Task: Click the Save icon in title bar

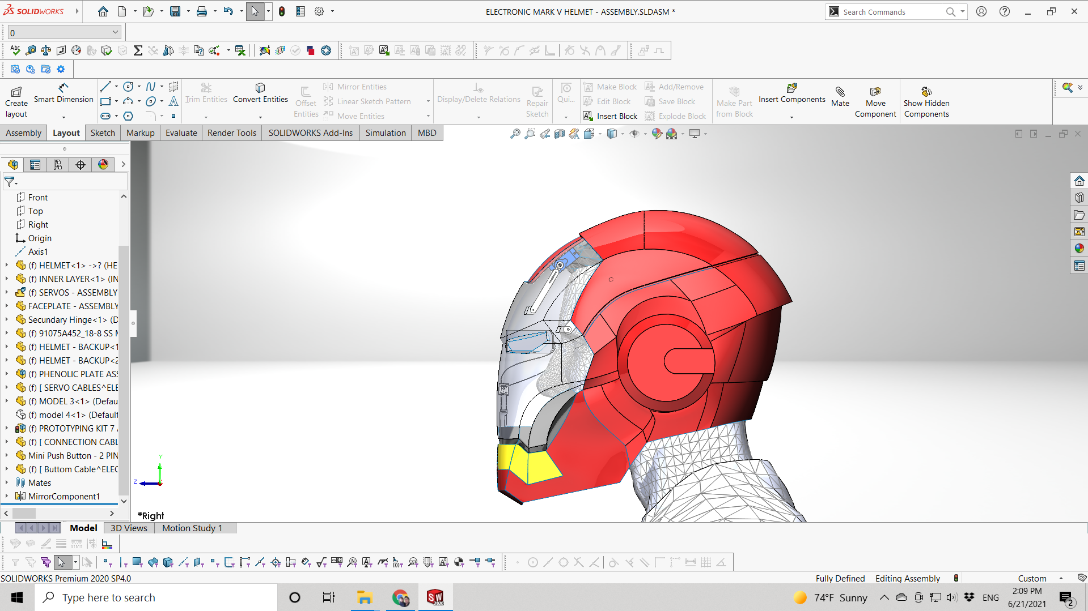Action: [x=175, y=11]
